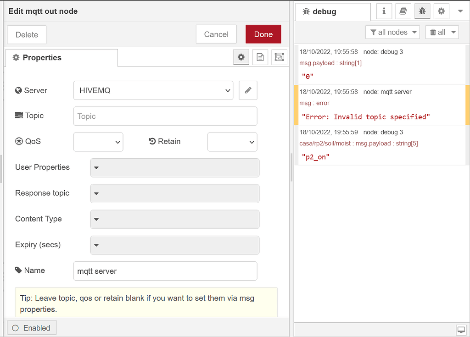Toggle the Enabled switch for the node

(x=32, y=327)
